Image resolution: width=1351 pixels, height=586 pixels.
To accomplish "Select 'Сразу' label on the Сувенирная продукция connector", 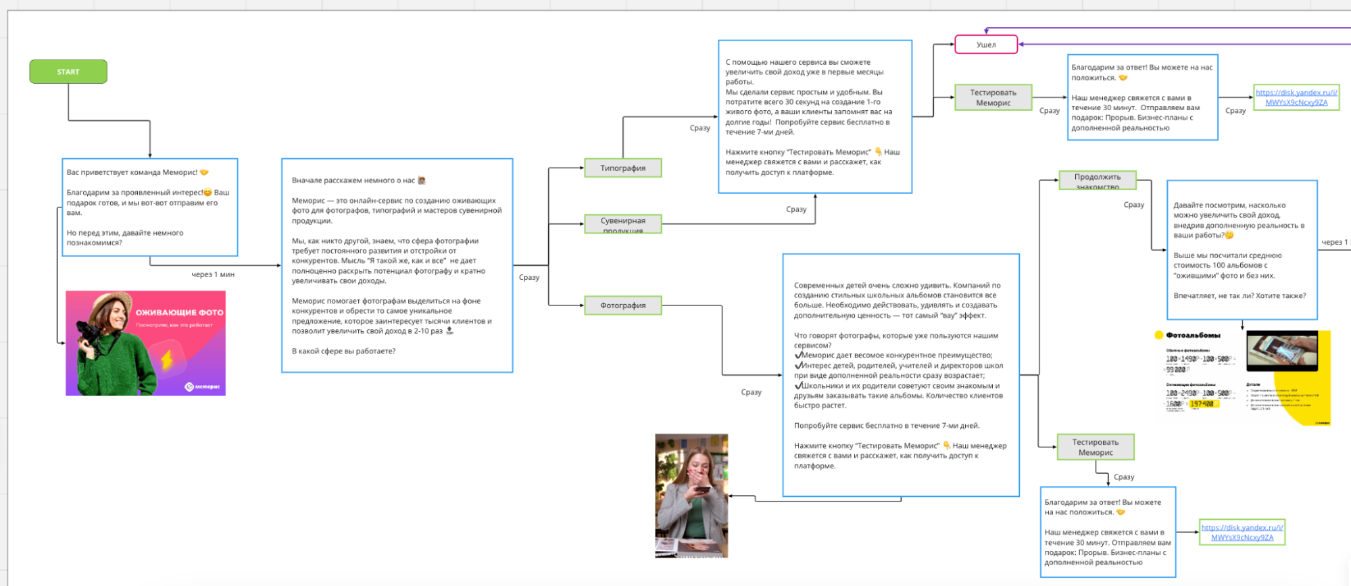I will (x=797, y=210).
